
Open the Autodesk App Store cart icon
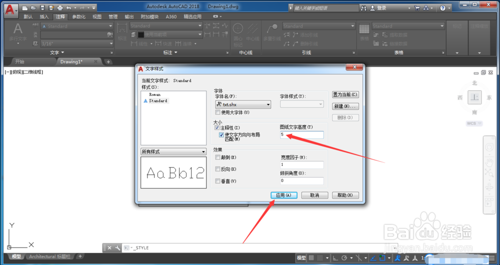pyautogui.click(x=417, y=8)
